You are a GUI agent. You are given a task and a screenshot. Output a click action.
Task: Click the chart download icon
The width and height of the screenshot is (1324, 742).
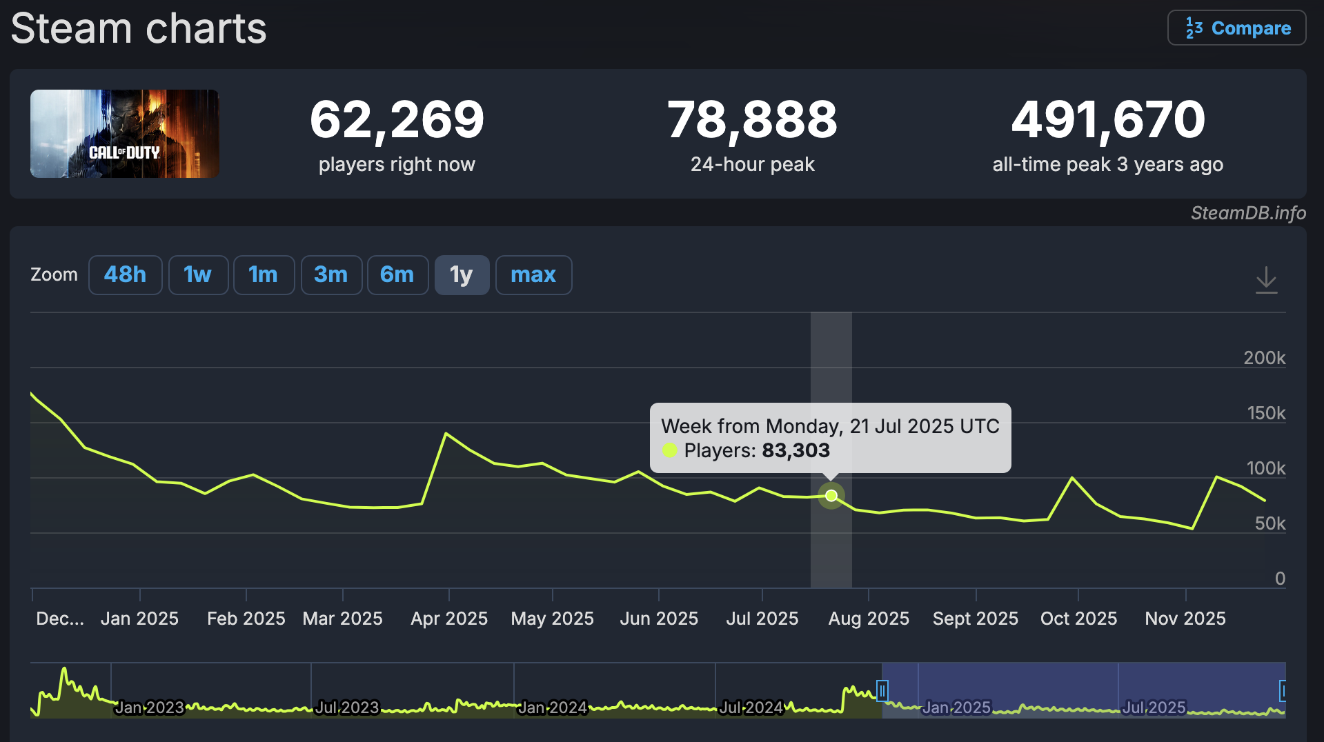click(1266, 280)
